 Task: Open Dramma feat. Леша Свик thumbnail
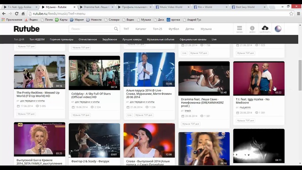point(204,78)
